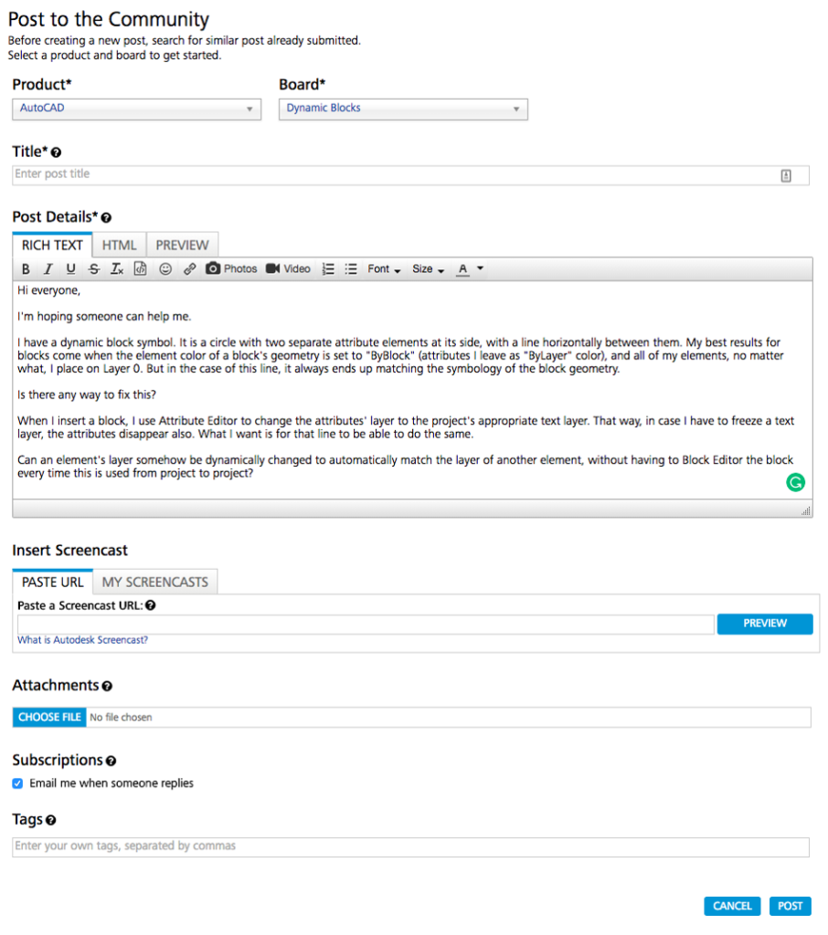Uncheck Email me when someone replies

[17, 783]
